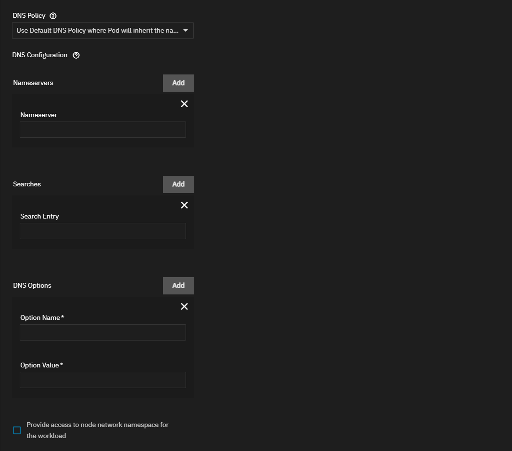
Task: Focus the Search Entry text field
Action: 102,231
